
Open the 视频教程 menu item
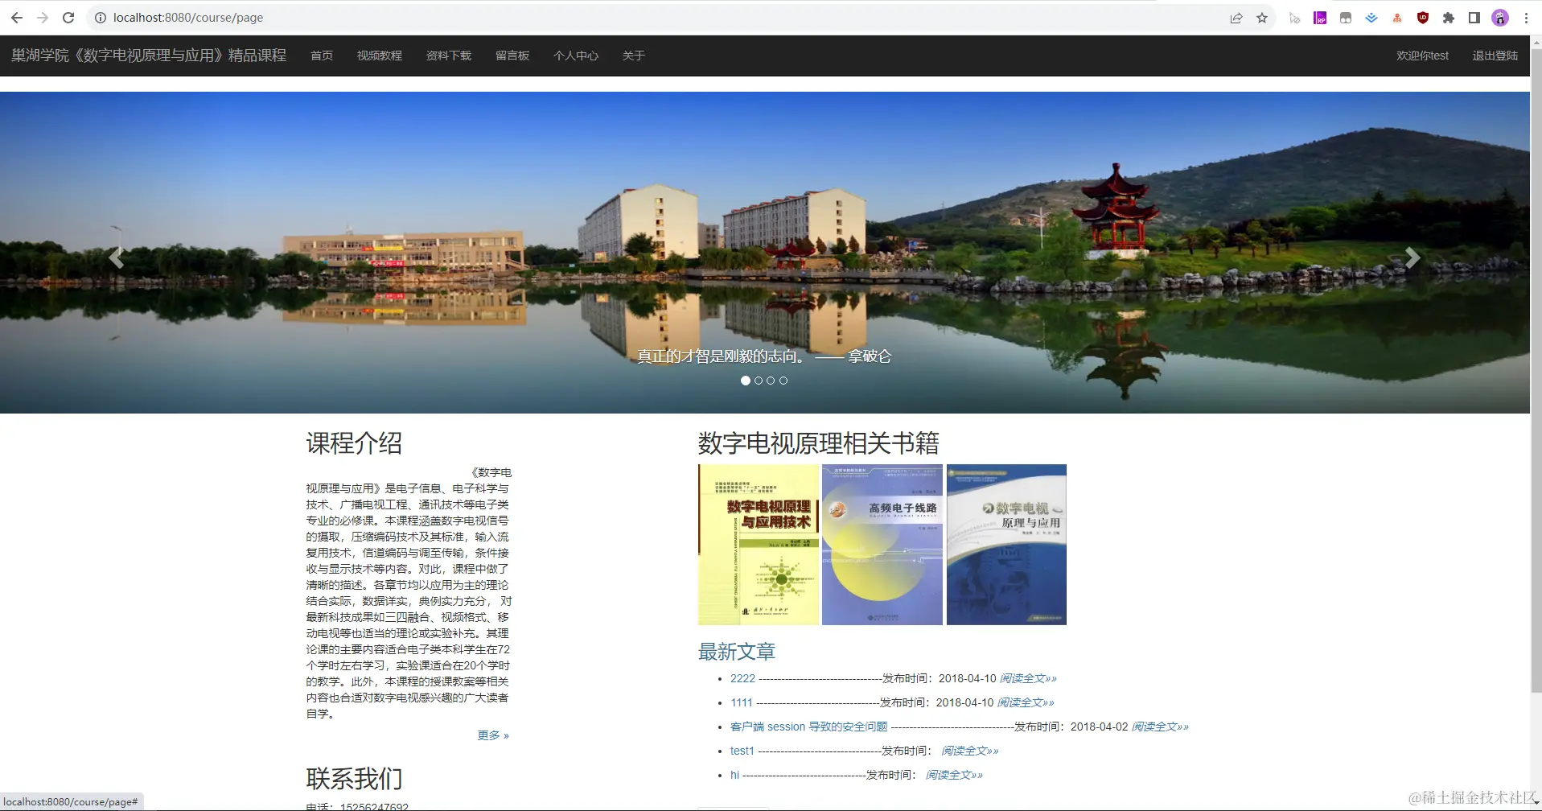click(380, 56)
